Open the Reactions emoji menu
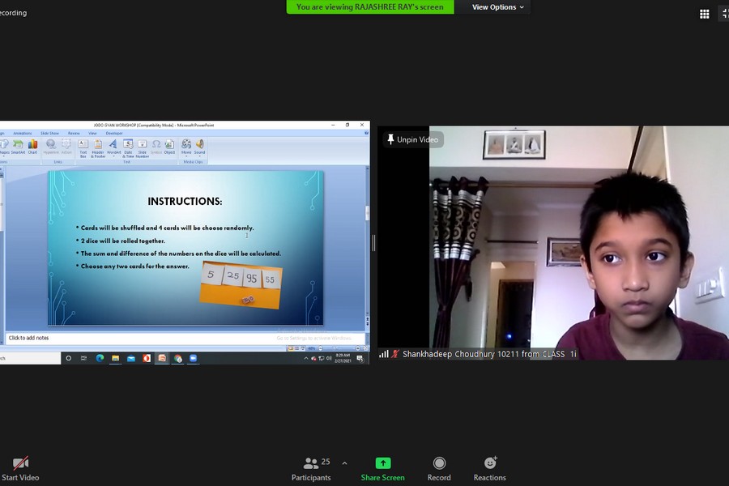 point(489,468)
